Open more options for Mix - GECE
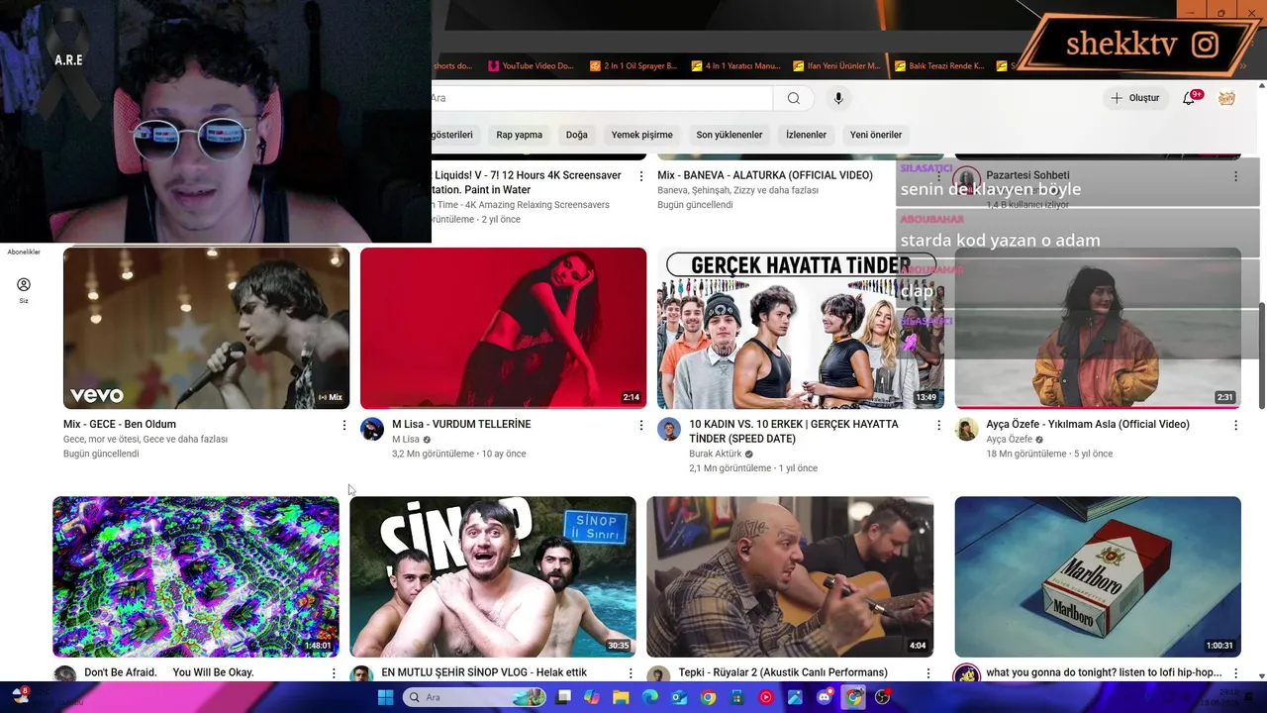1267x713 pixels. pos(344,425)
